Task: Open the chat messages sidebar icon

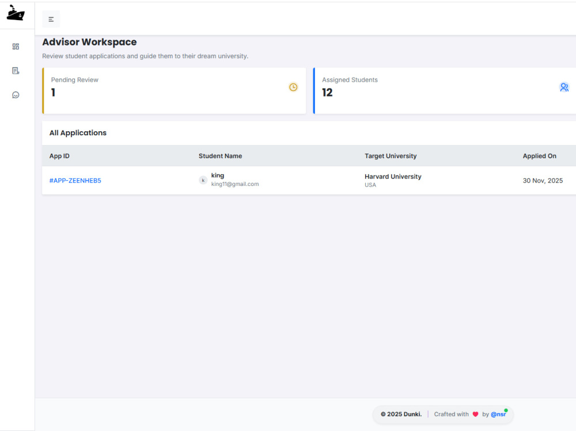Action: (x=16, y=95)
